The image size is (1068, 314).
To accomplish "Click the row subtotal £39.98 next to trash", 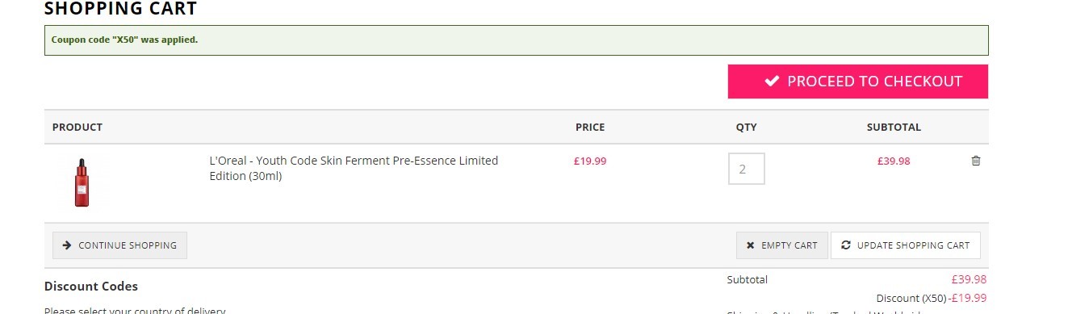I will pyautogui.click(x=894, y=161).
